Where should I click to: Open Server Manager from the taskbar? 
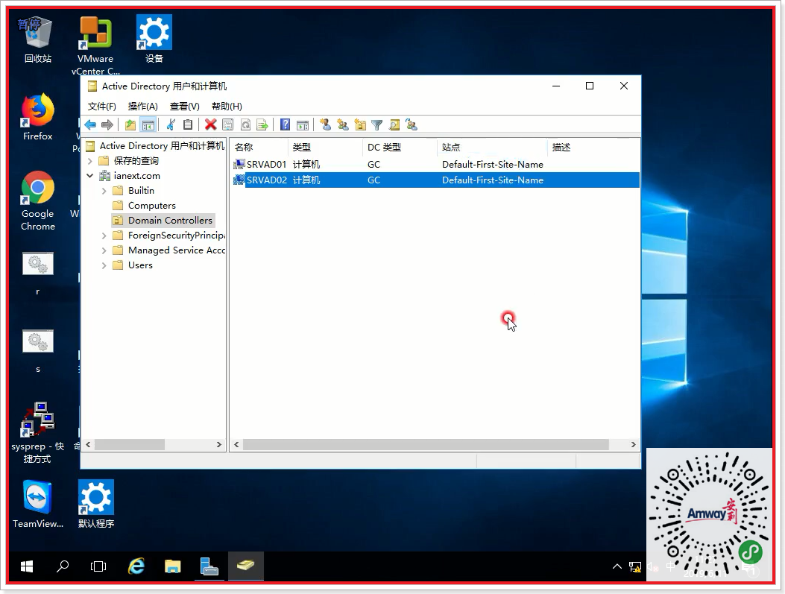tap(209, 566)
